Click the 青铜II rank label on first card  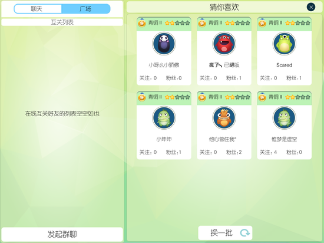coord(155,23)
